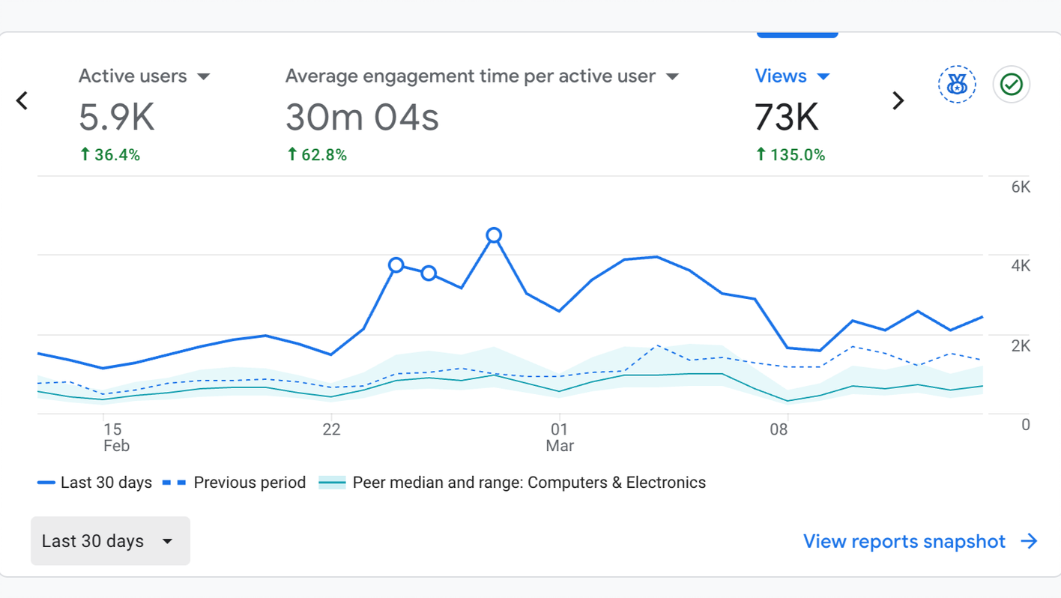Click the previous metrics left arrow
The height and width of the screenshot is (598, 1061).
22,100
